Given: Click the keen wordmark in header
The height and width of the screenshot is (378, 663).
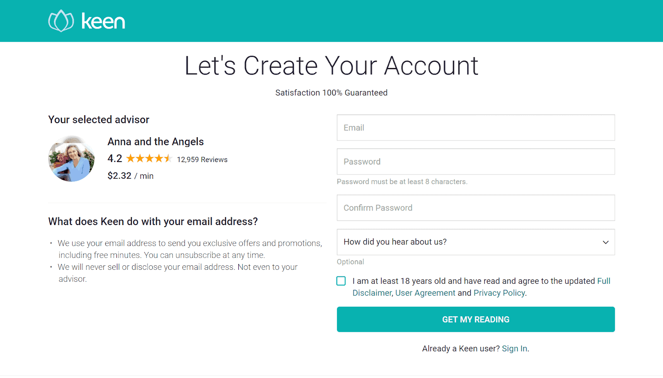Looking at the screenshot, I should pyautogui.click(x=103, y=21).
